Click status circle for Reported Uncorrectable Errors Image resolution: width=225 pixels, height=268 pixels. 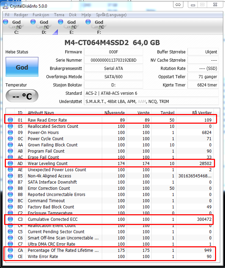(10, 194)
